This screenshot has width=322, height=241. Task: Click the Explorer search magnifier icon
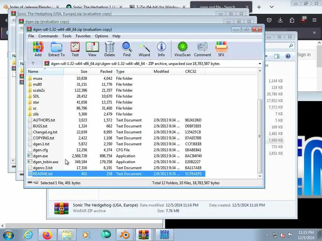291,46
